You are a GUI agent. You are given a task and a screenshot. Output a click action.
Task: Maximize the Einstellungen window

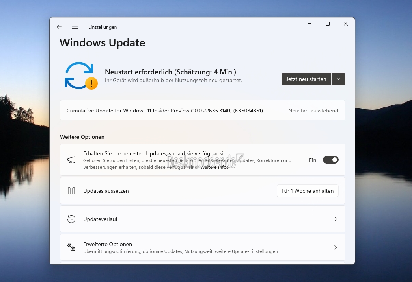(x=328, y=24)
